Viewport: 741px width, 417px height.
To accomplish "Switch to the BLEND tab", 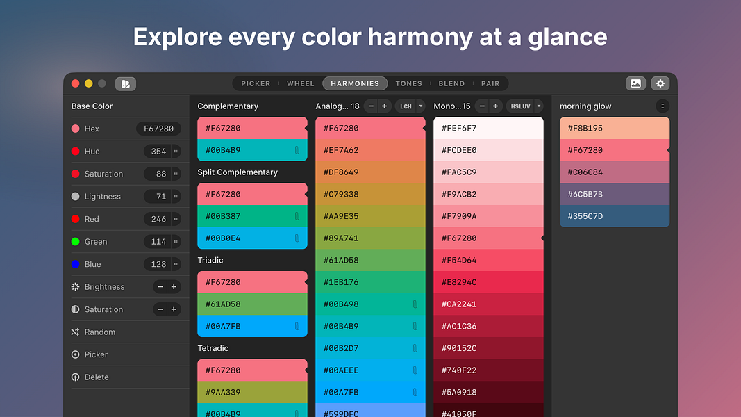I will [452, 83].
